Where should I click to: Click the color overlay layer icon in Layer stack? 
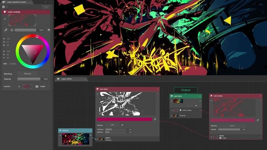tap(181, 110)
